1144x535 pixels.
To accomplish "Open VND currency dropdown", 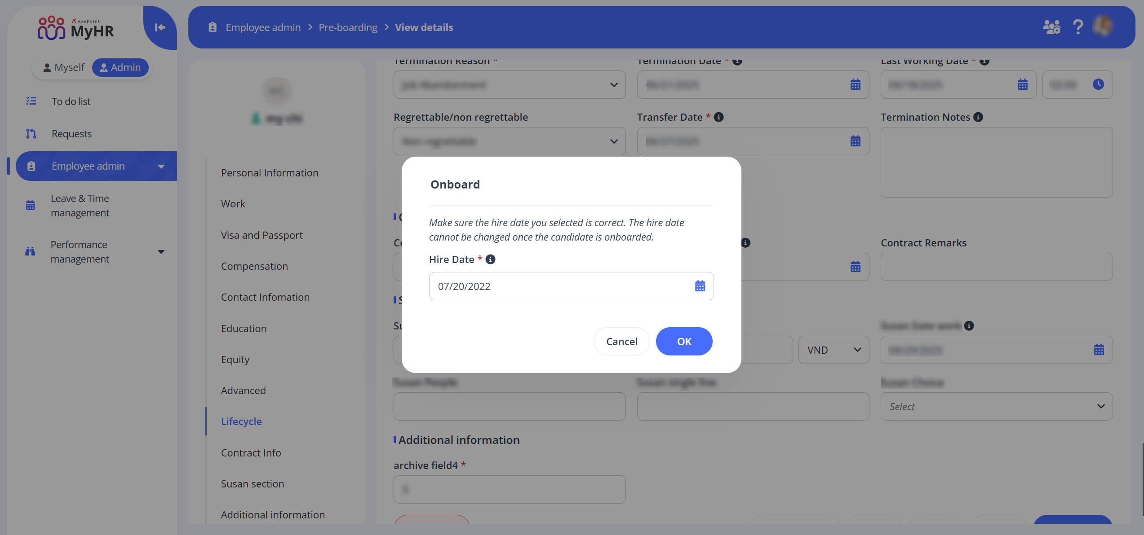I will [834, 350].
